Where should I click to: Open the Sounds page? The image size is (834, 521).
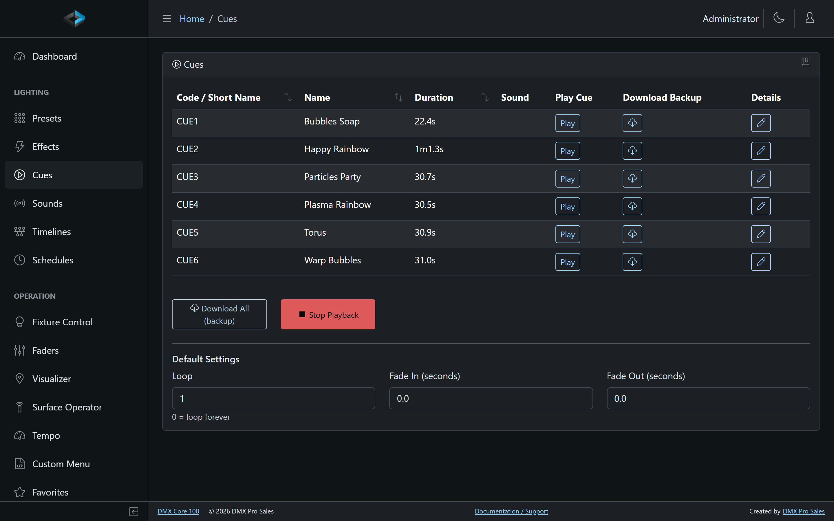click(x=74, y=203)
